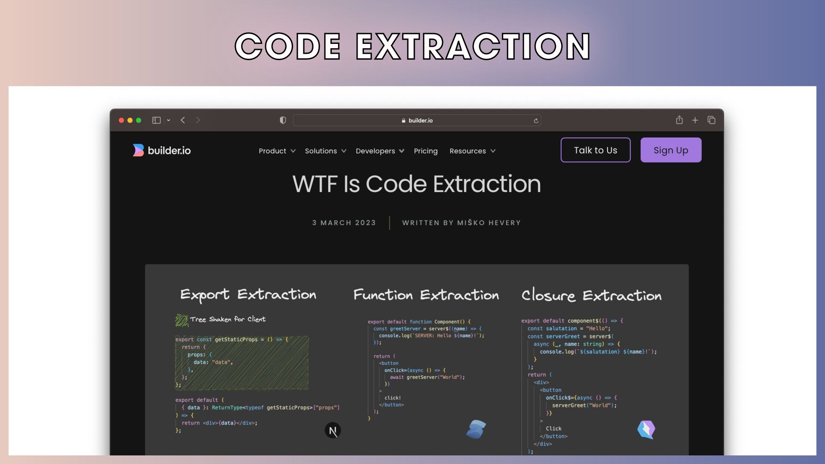This screenshot has width=825, height=464.
Task: Open the Pricing menu item
Action: 425,151
